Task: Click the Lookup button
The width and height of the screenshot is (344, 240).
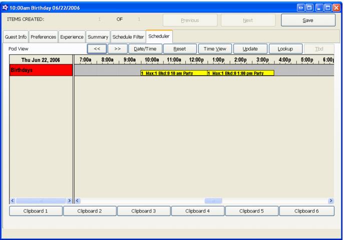Action: coord(286,49)
